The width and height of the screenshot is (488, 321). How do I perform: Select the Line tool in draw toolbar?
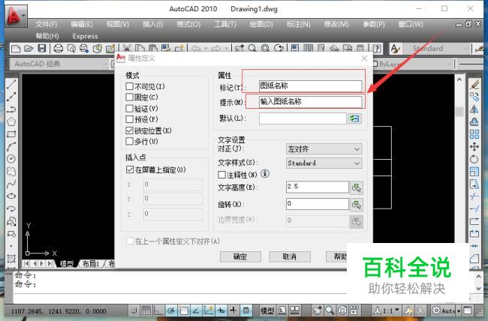(11, 84)
